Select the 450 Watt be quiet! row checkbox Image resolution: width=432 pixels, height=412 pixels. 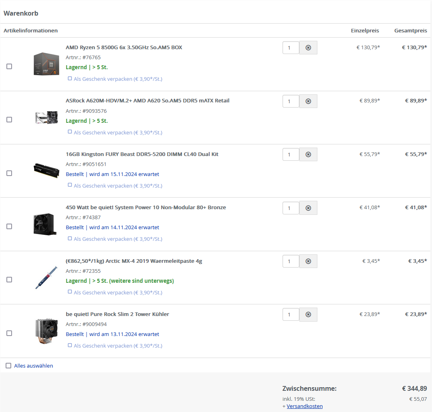9,226
